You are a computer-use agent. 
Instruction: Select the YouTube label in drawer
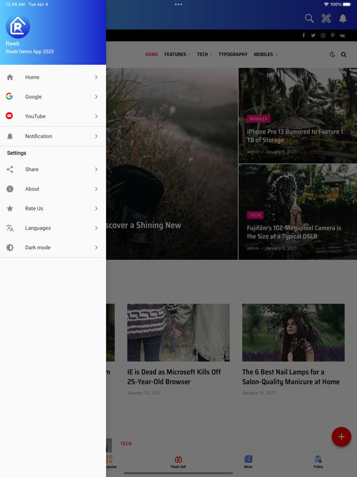click(35, 116)
